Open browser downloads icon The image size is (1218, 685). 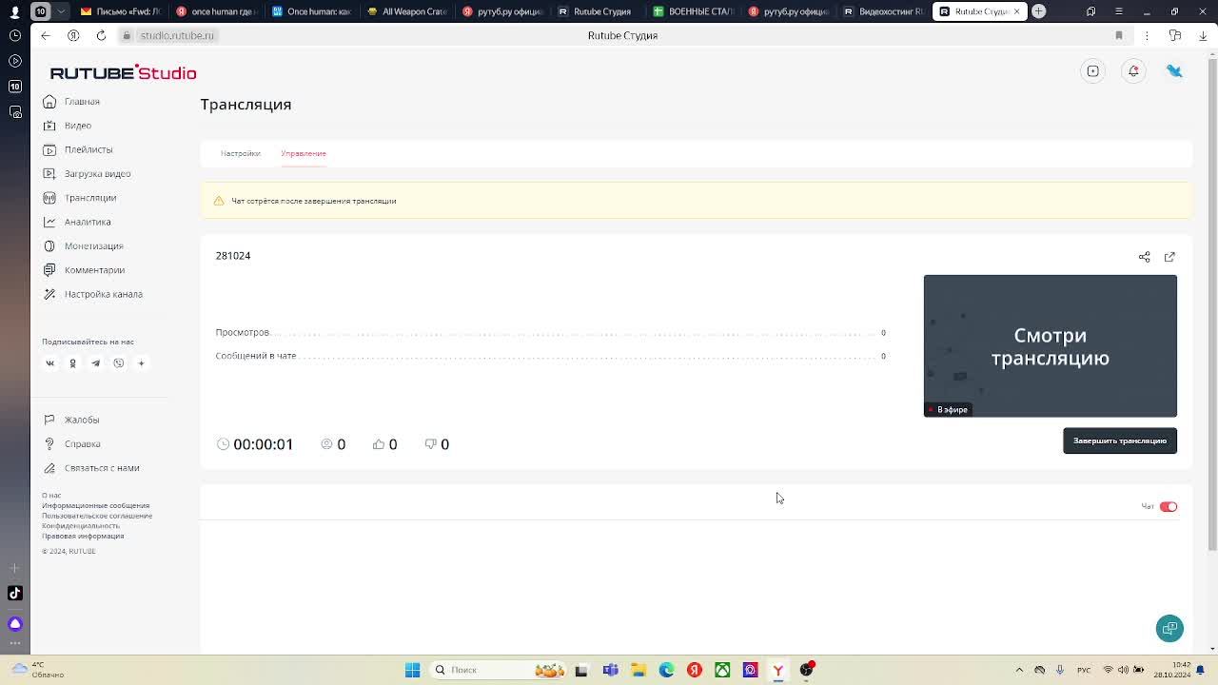(x=1204, y=35)
